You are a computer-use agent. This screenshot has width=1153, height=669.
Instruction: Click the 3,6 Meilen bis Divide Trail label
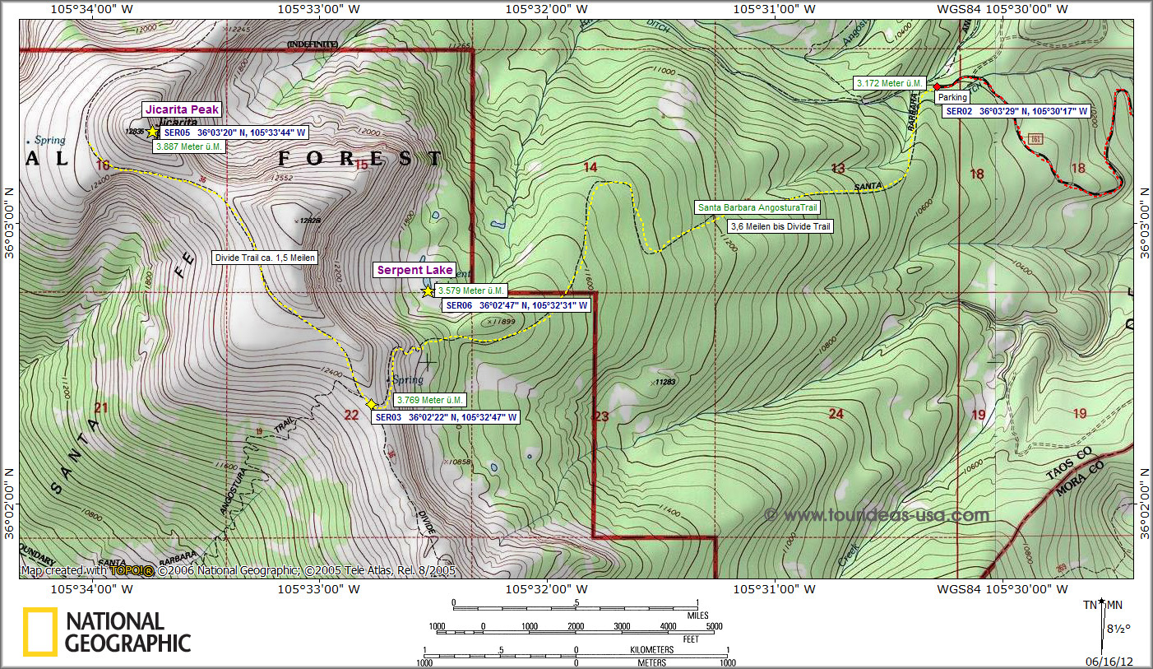click(x=780, y=226)
